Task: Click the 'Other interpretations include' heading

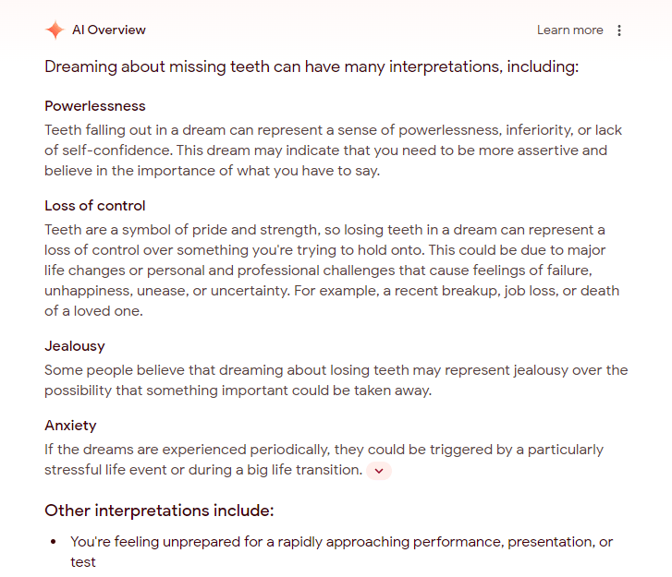Action: [x=159, y=511]
